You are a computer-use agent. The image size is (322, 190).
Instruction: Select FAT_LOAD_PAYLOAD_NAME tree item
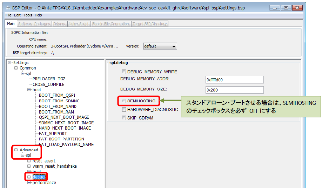(x=66, y=144)
